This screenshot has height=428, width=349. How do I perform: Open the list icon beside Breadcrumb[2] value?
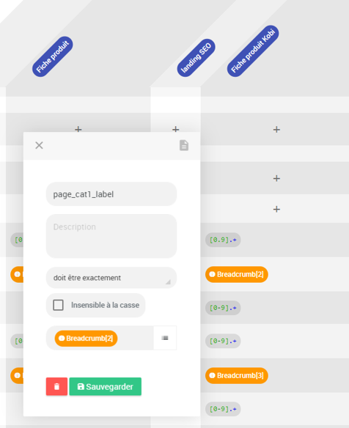(x=165, y=338)
